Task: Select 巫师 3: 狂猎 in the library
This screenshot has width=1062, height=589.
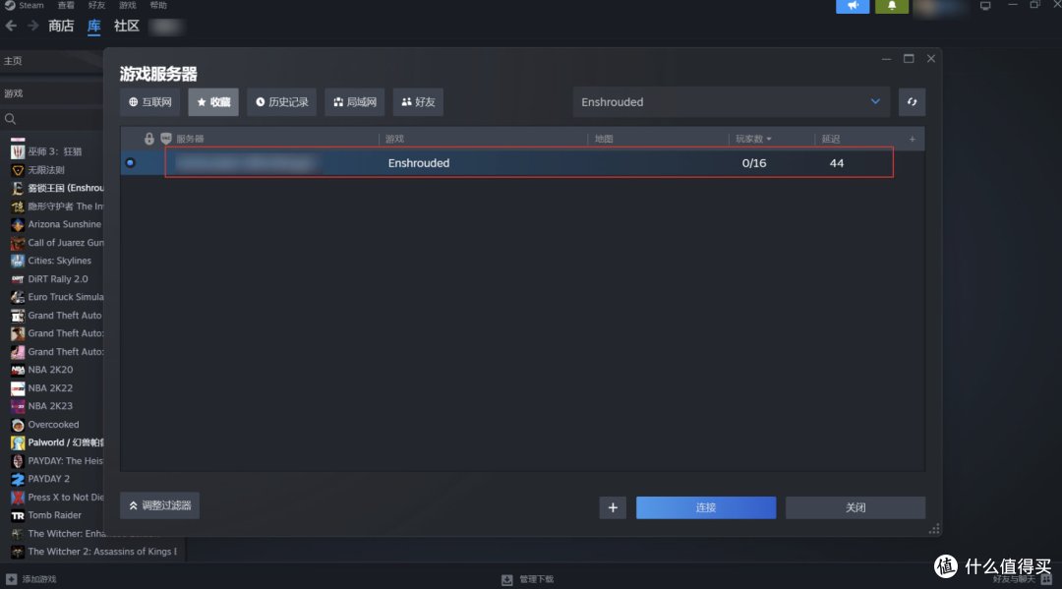Action: pyautogui.click(x=55, y=151)
